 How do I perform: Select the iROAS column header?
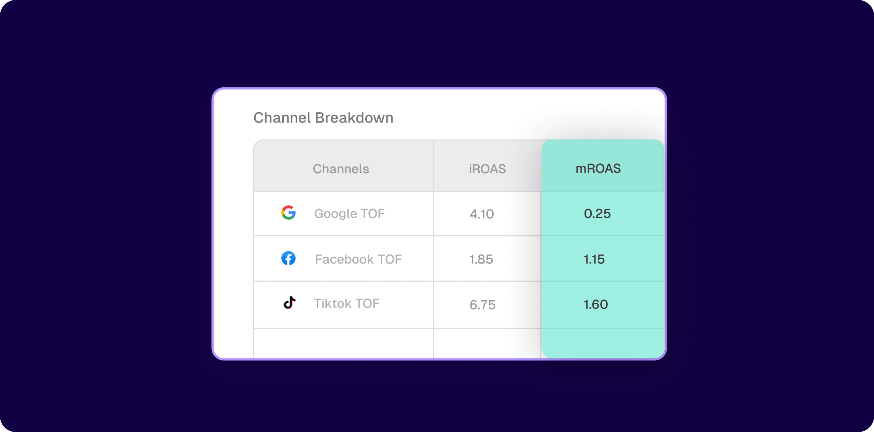tap(487, 169)
